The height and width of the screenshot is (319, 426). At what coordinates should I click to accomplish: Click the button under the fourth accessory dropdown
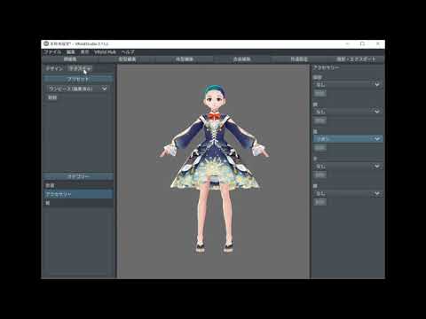point(319,175)
